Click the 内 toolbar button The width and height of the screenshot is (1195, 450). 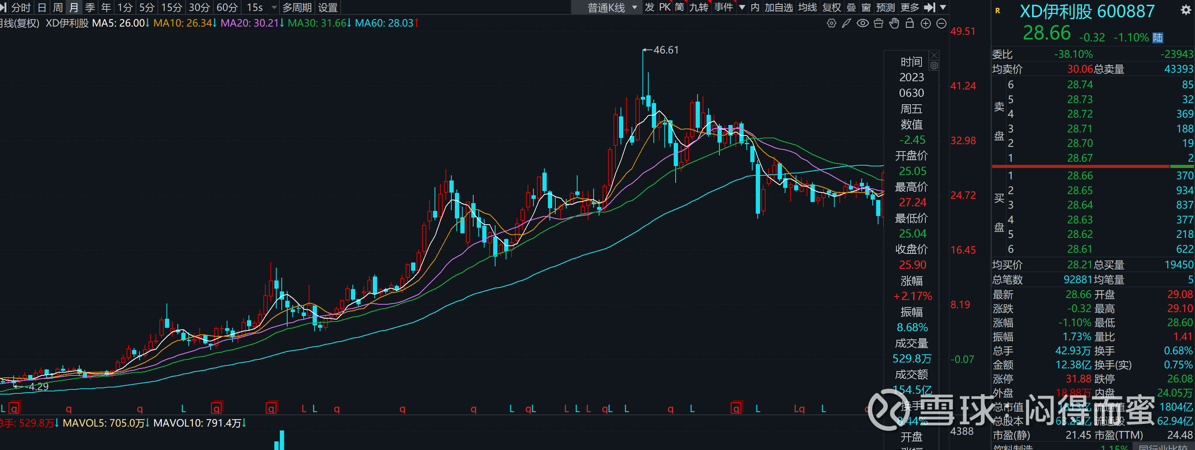tap(755, 7)
